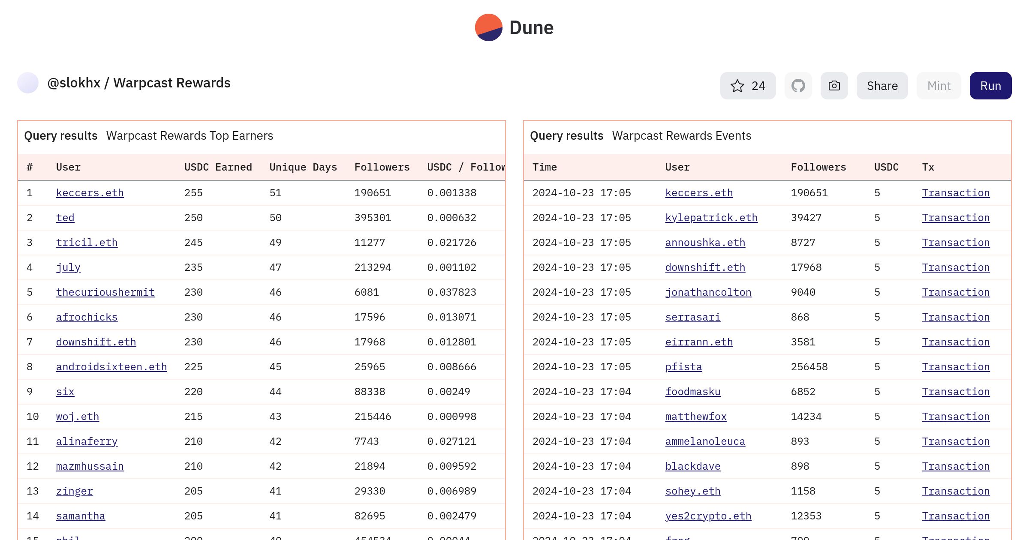
Task: Open foodmasku user link
Action: (692, 392)
